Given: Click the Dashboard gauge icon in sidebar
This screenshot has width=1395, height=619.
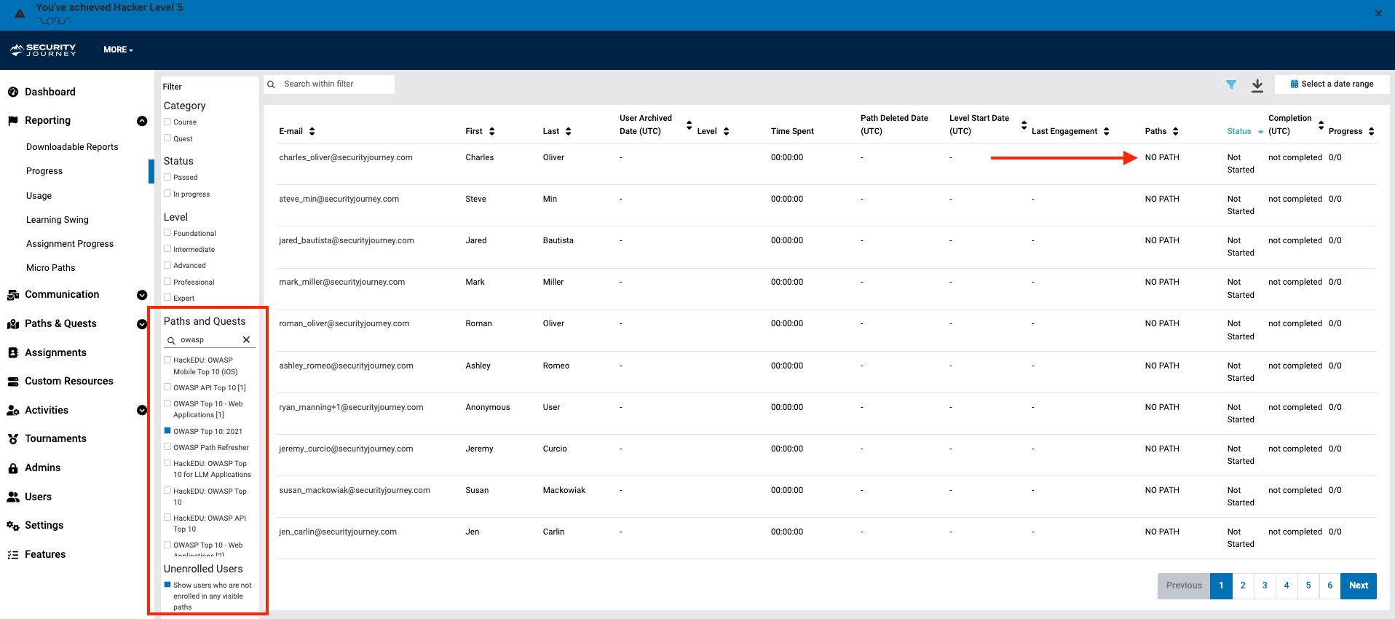Looking at the screenshot, I should point(13,92).
